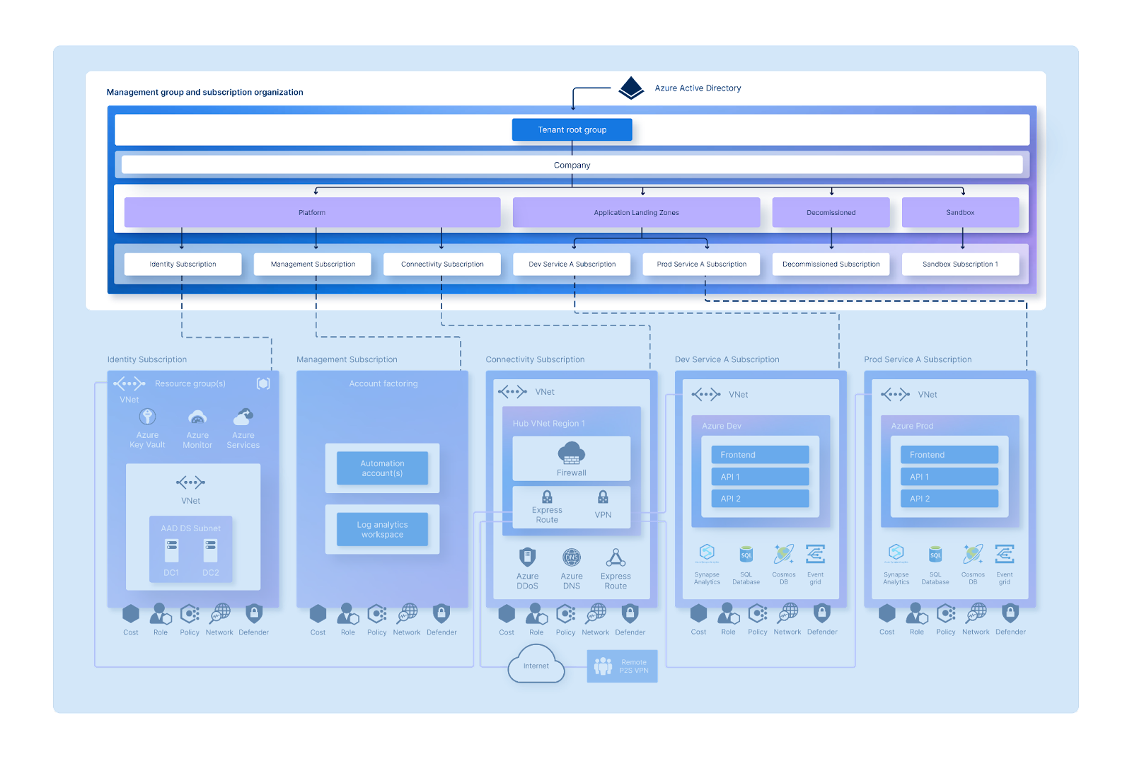Click Synapse Analytics icon in Dev Service A
Screen dimensions: 1132x759
tap(707, 552)
